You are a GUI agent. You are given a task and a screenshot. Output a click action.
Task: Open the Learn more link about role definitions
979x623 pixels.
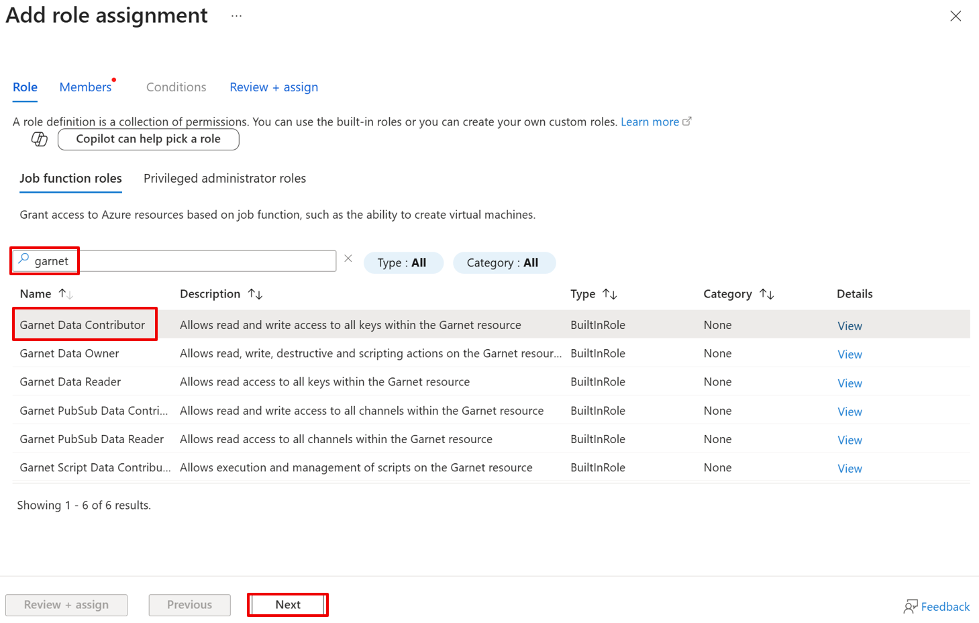tap(650, 122)
